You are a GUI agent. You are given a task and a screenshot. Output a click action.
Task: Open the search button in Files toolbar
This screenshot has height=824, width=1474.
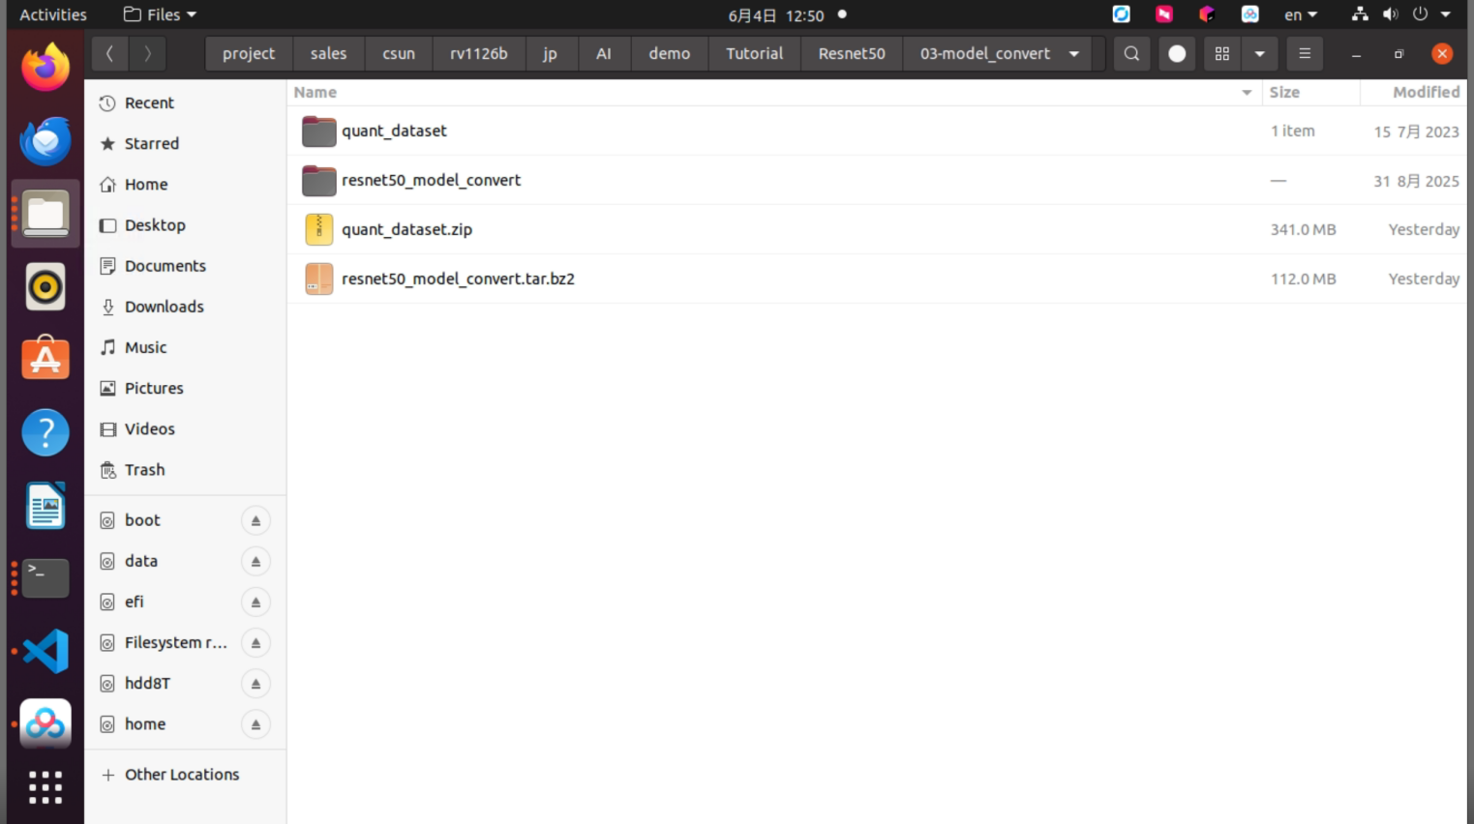(1131, 54)
